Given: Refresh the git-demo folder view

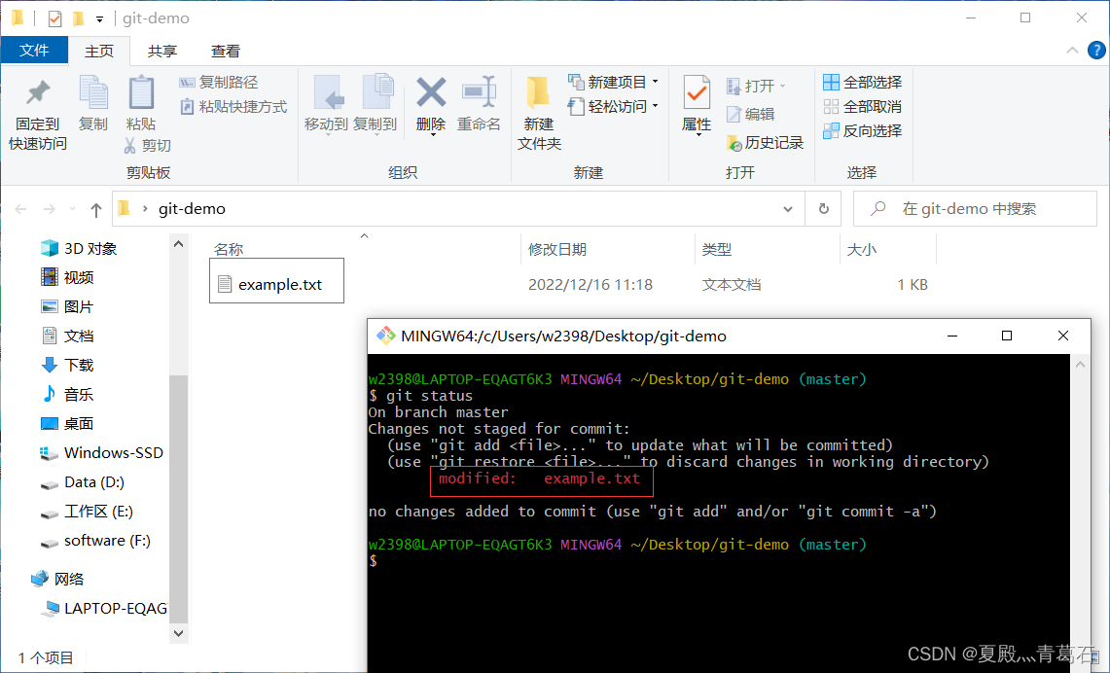Looking at the screenshot, I should click(823, 209).
